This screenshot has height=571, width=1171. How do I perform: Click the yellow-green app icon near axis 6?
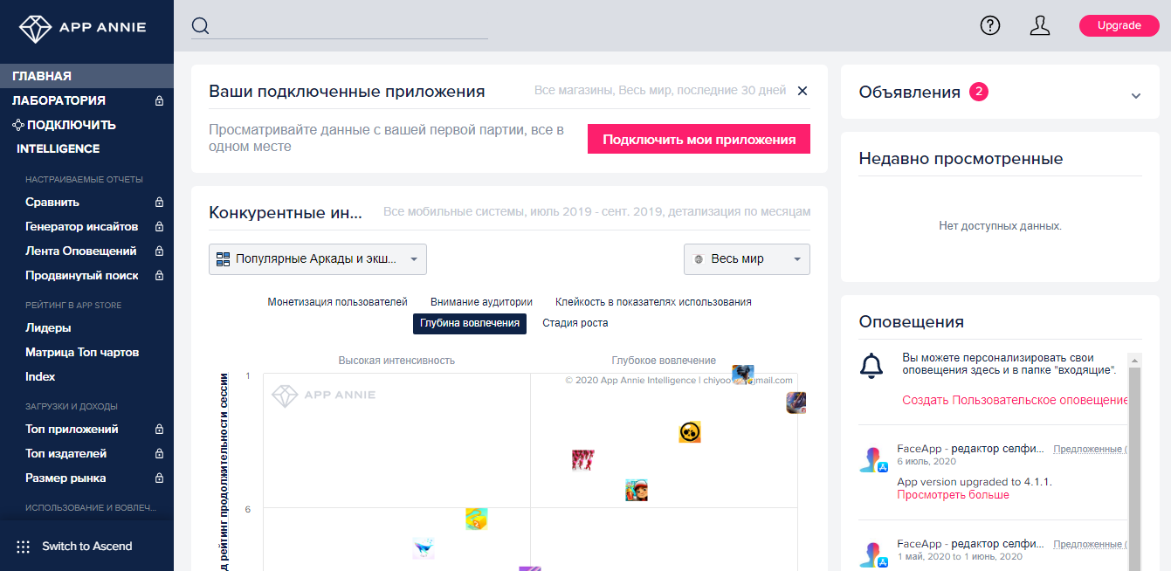tap(476, 519)
